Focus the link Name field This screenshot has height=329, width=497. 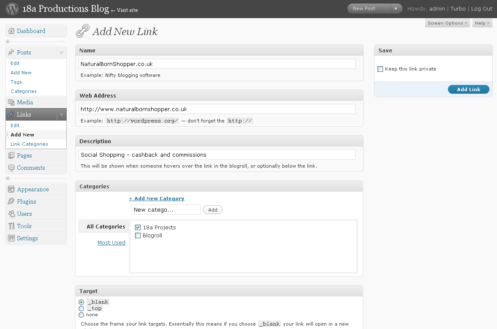pyautogui.click(x=217, y=64)
